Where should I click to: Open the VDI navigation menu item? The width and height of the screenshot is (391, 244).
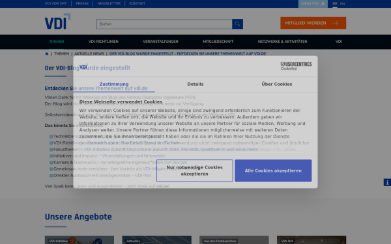pos(338,42)
